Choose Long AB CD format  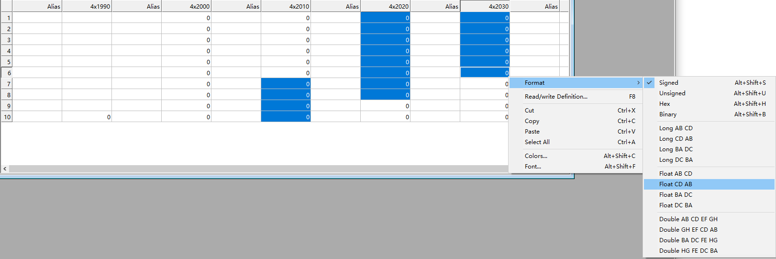(x=676, y=128)
